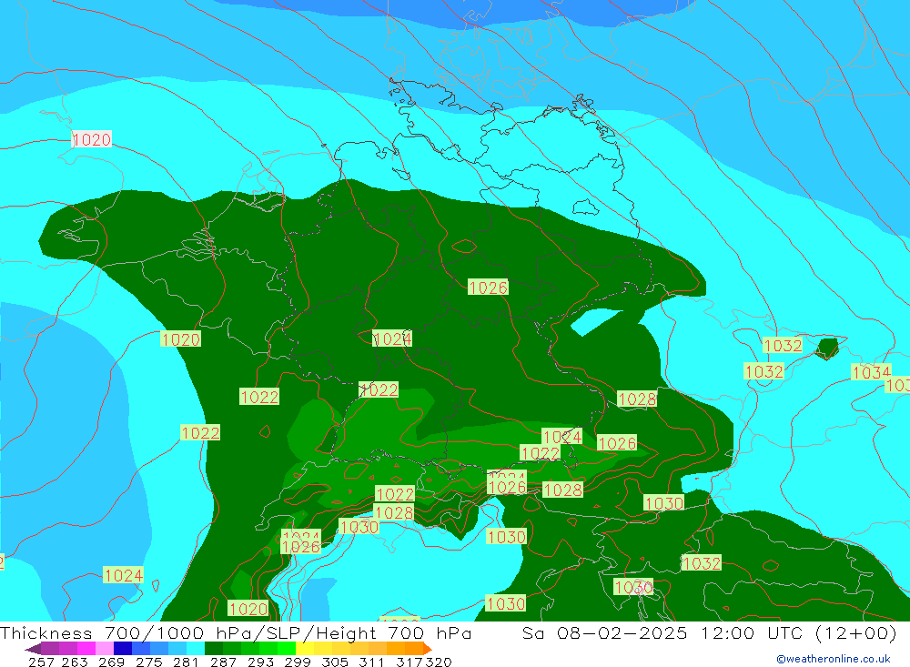Screen dimensions: 910x667
Task: Click the legend value 293
Action: (260, 662)
